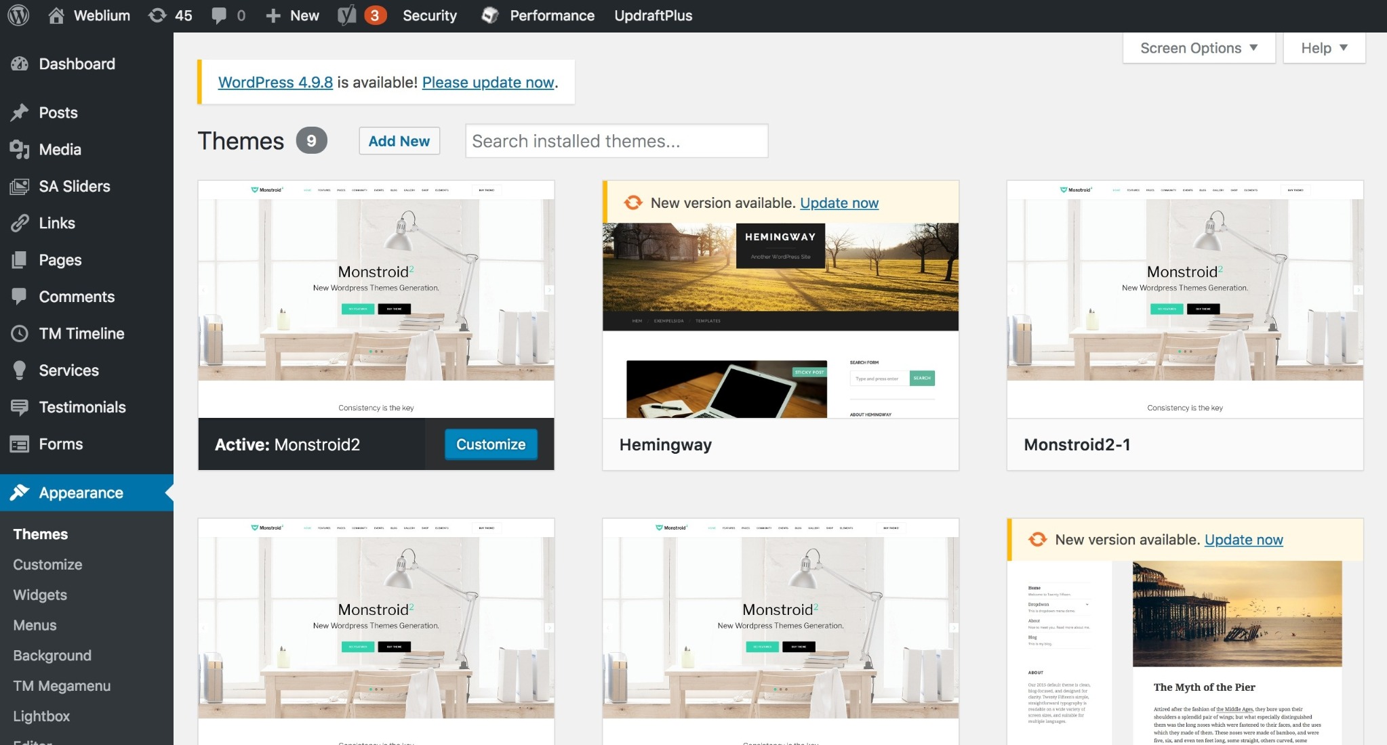This screenshot has height=745, width=1387.
Task: Click the Dashboard gauge icon
Action: pyautogui.click(x=20, y=64)
